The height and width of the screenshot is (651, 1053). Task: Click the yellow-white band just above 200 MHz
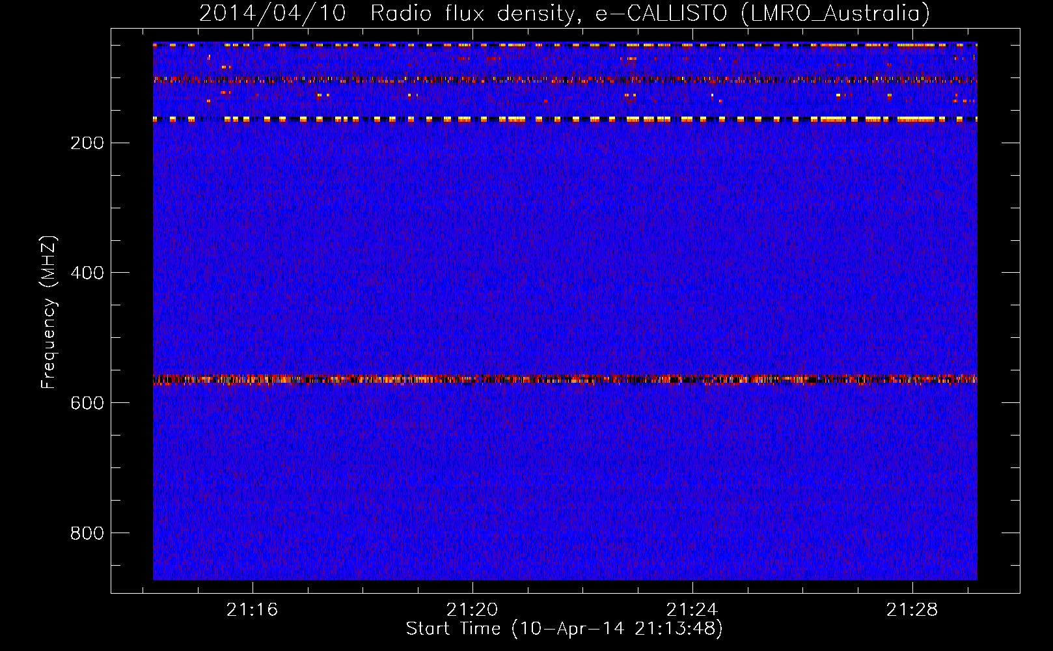(x=565, y=119)
